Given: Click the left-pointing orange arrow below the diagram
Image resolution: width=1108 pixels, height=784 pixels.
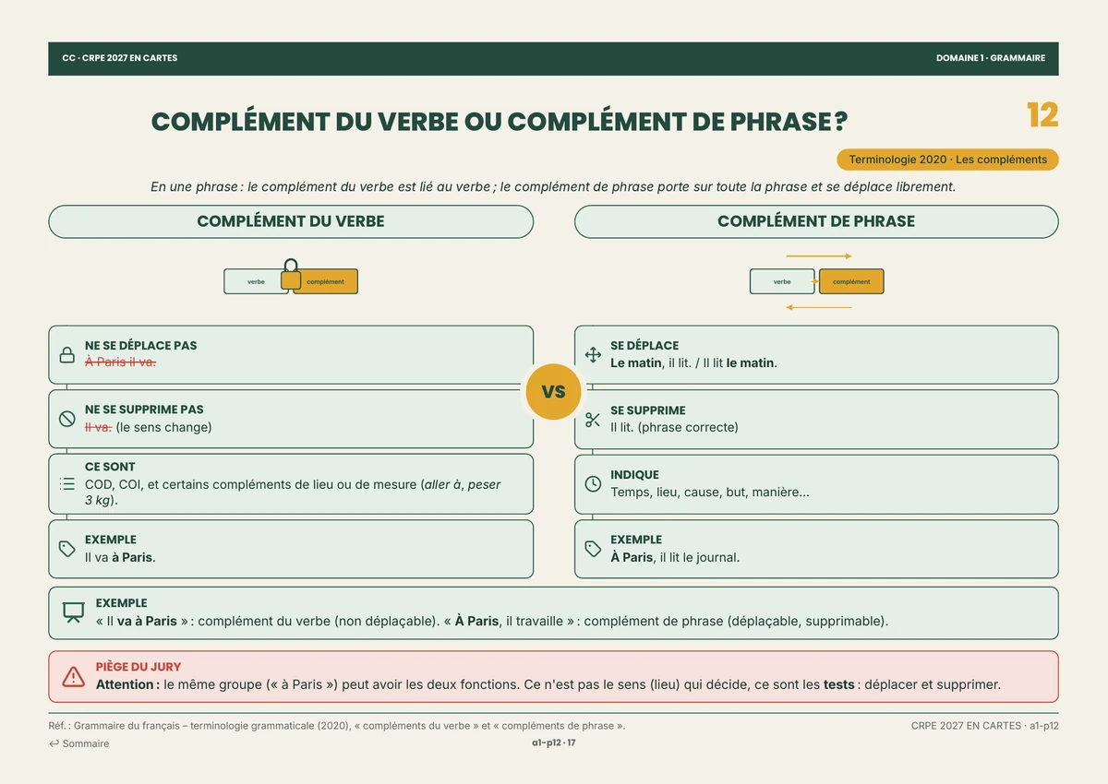Looking at the screenshot, I should [x=819, y=307].
